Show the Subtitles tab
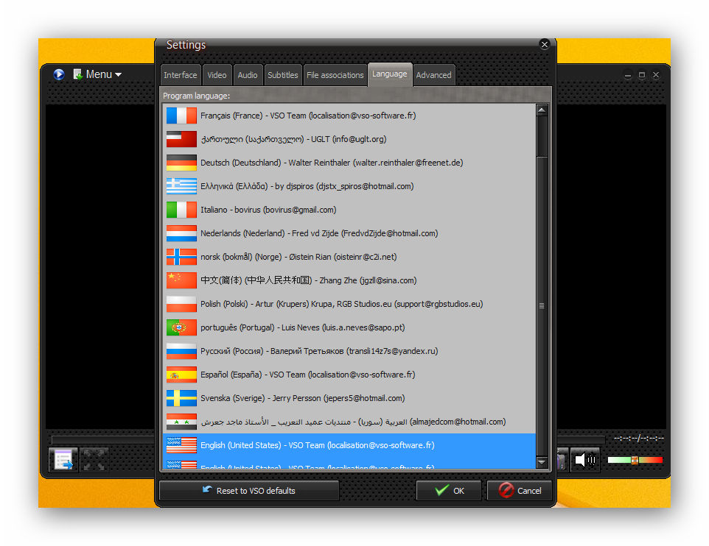Screen dimensions: 709x546 click(x=282, y=75)
